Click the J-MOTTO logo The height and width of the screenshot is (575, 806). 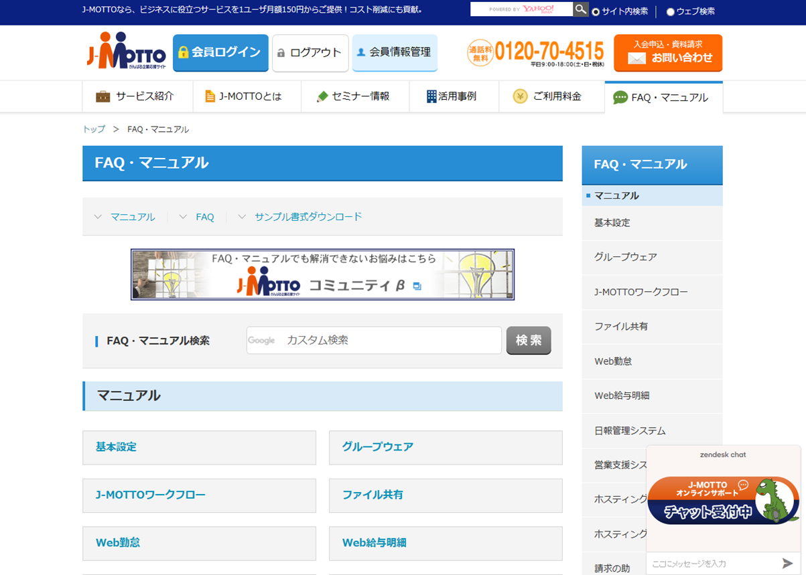(126, 50)
